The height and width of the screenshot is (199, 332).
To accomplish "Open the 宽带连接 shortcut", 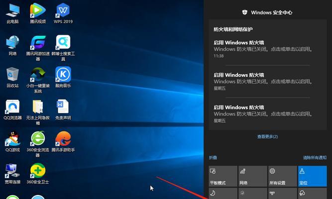I will (x=13, y=174).
